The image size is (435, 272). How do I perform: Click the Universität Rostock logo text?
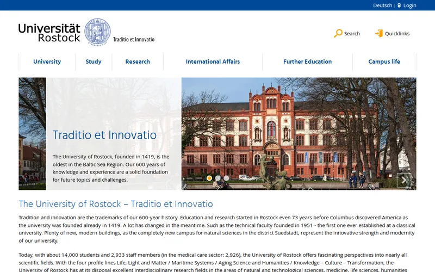click(49, 33)
